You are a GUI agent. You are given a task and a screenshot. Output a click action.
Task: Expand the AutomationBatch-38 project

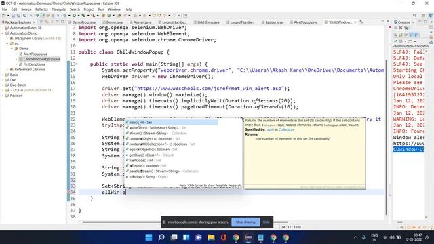point(3,28)
